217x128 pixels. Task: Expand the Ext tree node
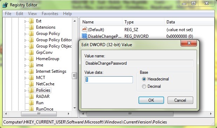[25, 21]
